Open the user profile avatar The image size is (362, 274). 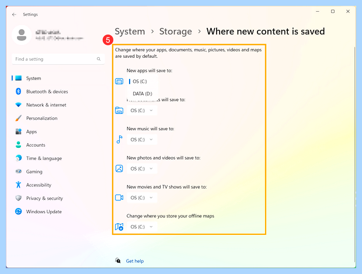click(22, 35)
